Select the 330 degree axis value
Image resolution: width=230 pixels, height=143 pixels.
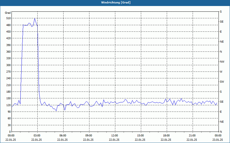click(9, 58)
